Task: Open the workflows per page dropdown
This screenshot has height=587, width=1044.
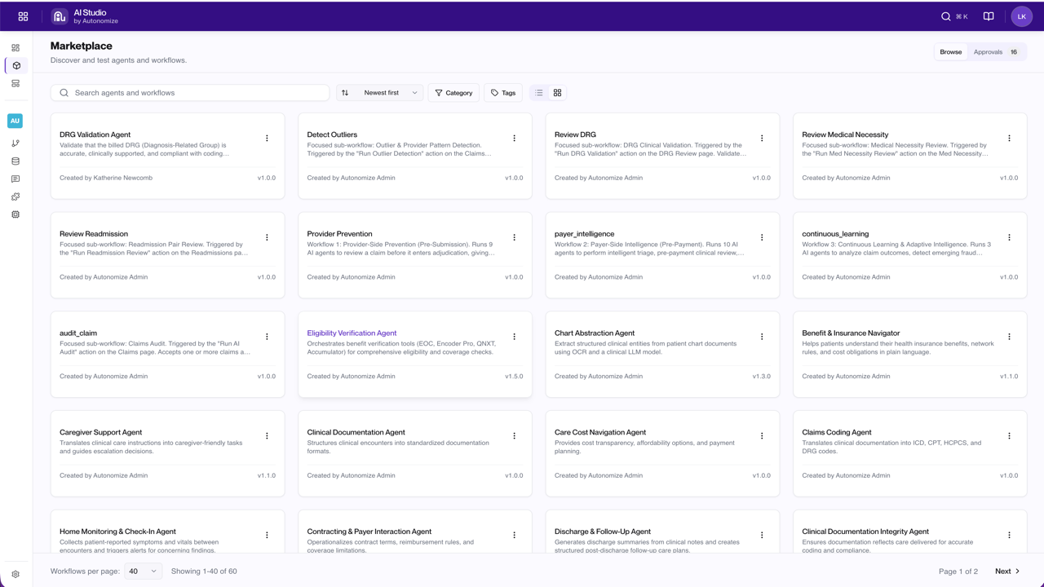Action: click(143, 572)
